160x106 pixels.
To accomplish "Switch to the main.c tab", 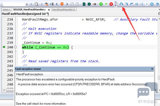I will click(x=7, y=10).
